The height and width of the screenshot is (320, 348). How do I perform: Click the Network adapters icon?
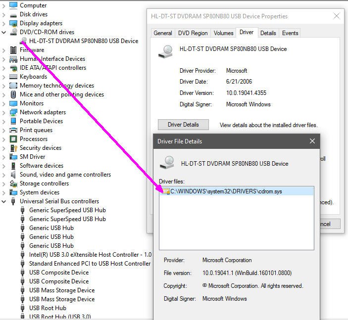[x=13, y=112]
